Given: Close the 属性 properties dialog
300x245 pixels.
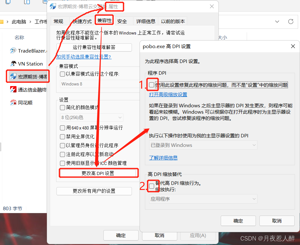Looking at the screenshot, I should click(x=212, y=7).
